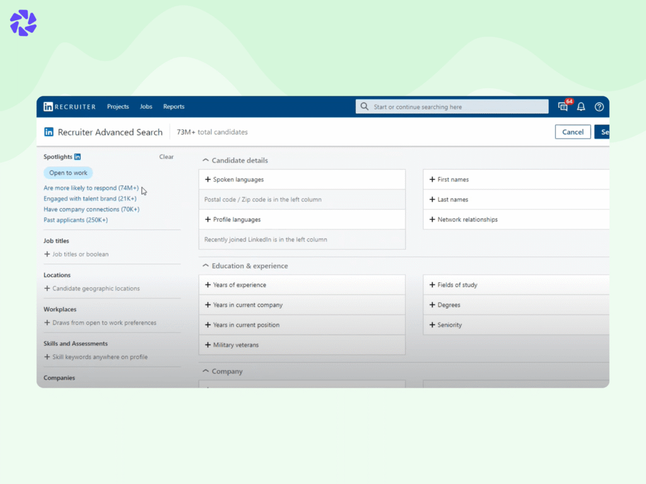Open the messaging icon with 64 notifications
Image resolution: width=646 pixels, height=484 pixels.
(562, 107)
